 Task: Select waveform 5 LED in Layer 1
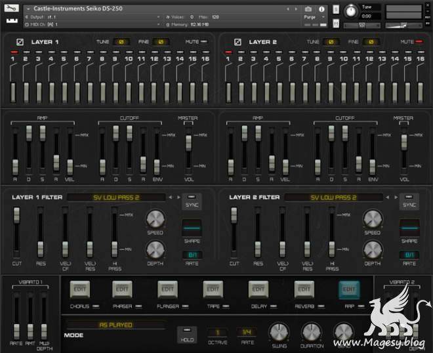[64, 52]
